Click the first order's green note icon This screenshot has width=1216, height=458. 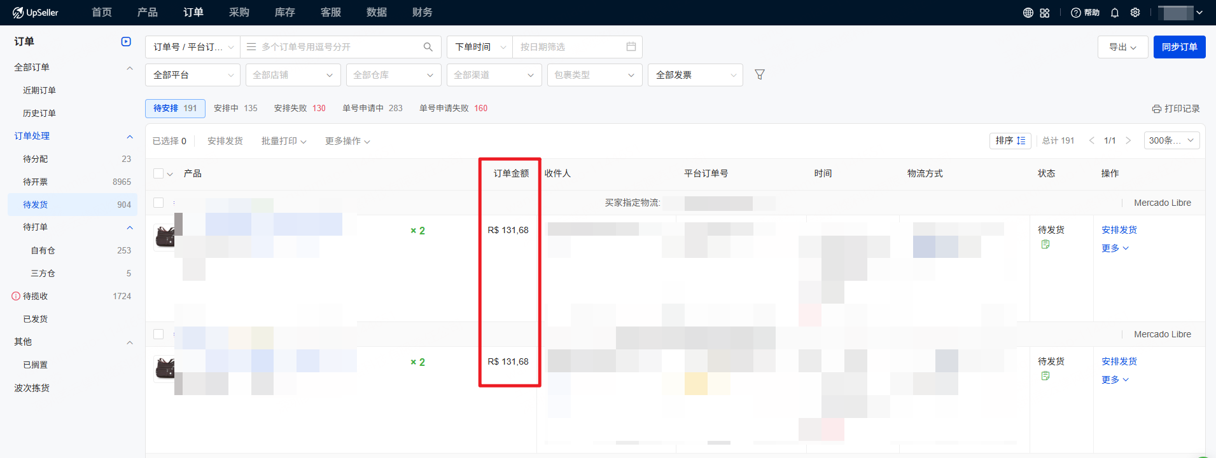pyautogui.click(x=1045, y=245)
